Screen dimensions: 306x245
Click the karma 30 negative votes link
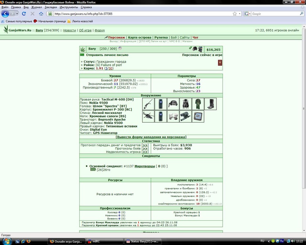tap(111, 68)
